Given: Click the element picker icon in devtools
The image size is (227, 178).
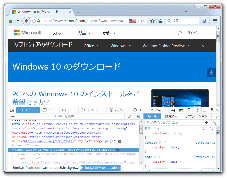Looking at the screenshot, I should (12, 110).
